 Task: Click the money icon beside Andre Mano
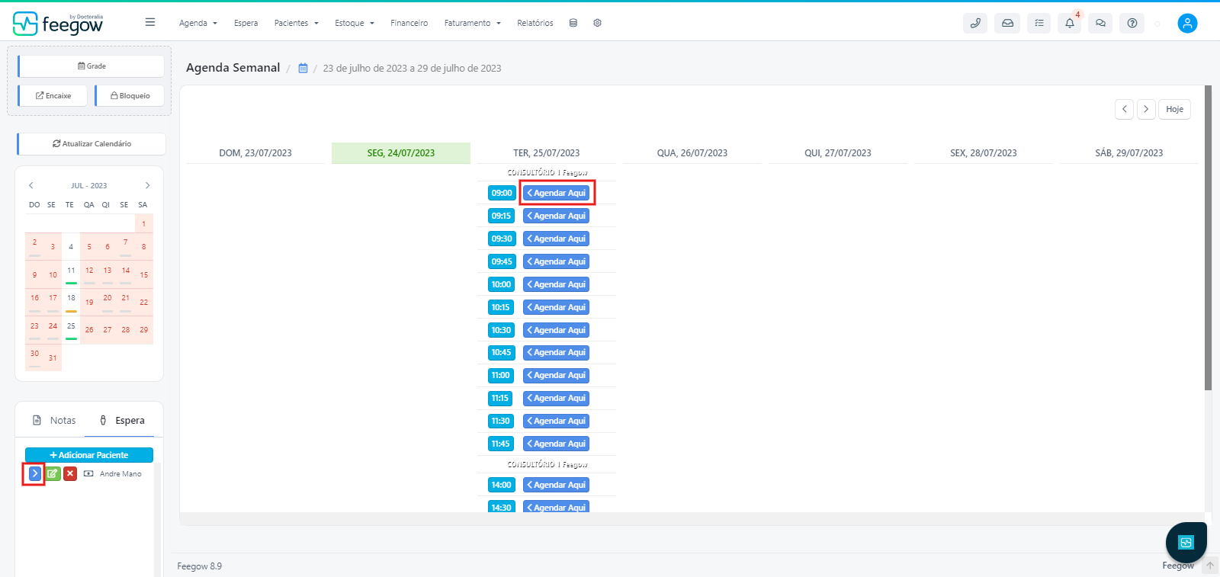click(88, 473)
